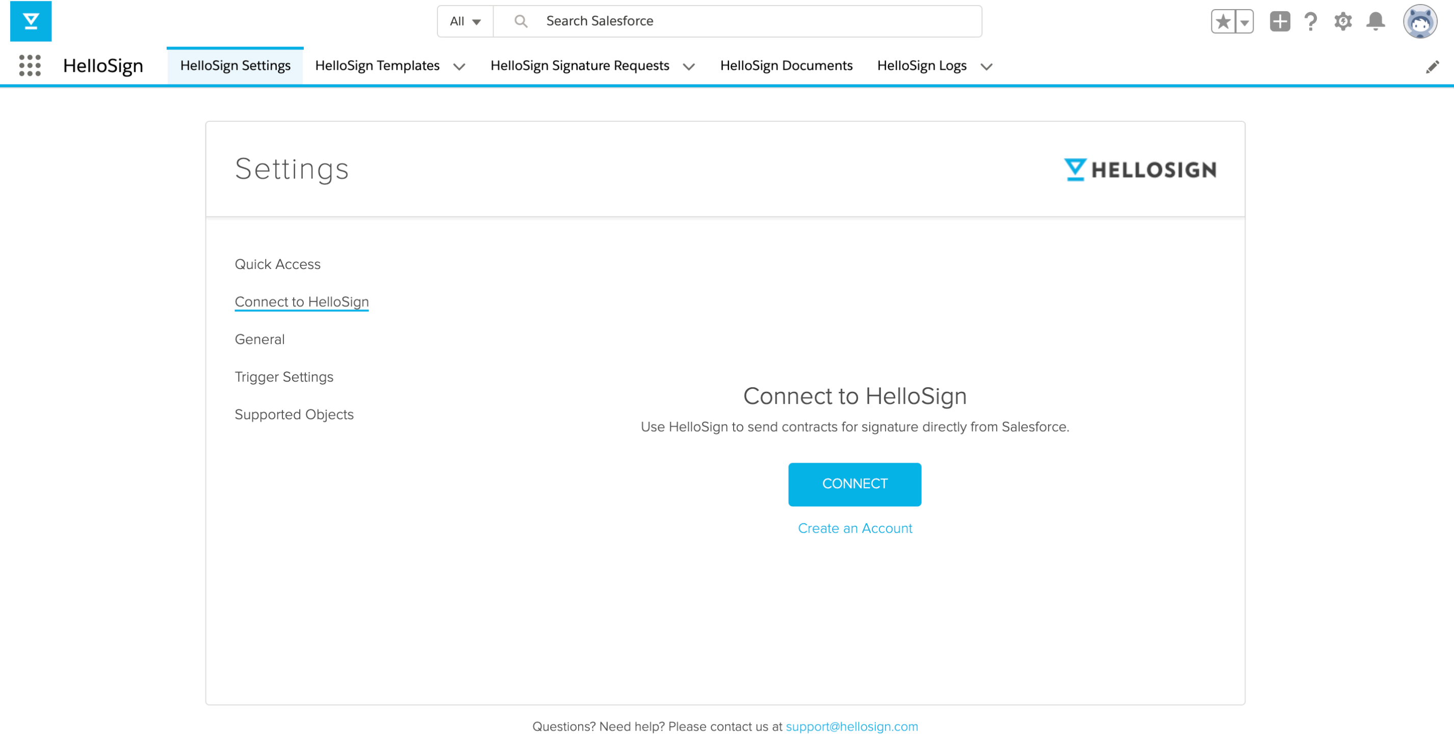Image resolution: width=1454 pixels, height=749 pixels.
Task: Click the Settings page heading
Action: pyautogui.click(x=292, y=169)
